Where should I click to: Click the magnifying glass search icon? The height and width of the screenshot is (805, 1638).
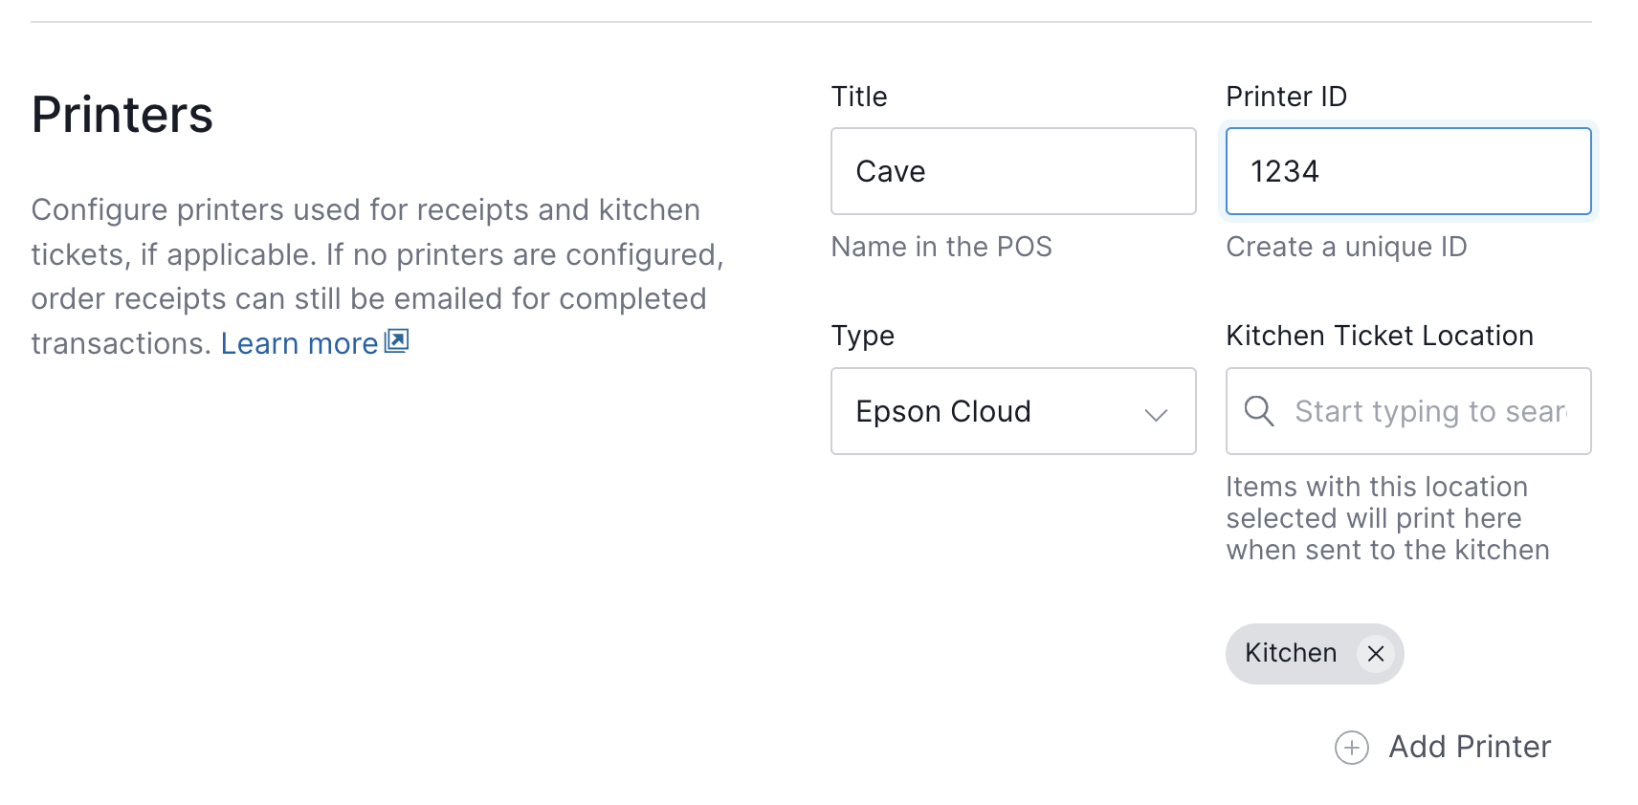tap(1258, 411)
